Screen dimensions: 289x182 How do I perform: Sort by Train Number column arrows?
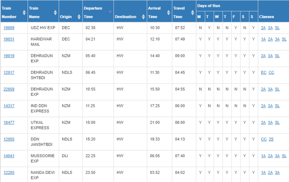(x=24, y=13)
